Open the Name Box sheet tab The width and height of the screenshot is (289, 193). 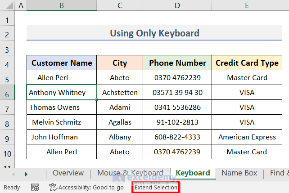tap(239, 173)
